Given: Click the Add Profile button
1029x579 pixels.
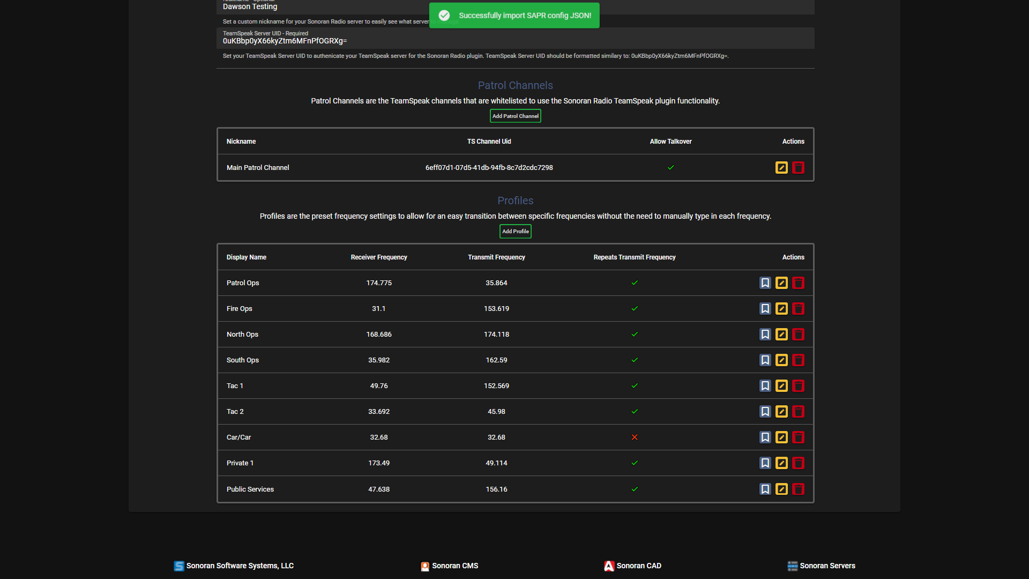Looking at the screenshot, I should click(x=515, y=232).
